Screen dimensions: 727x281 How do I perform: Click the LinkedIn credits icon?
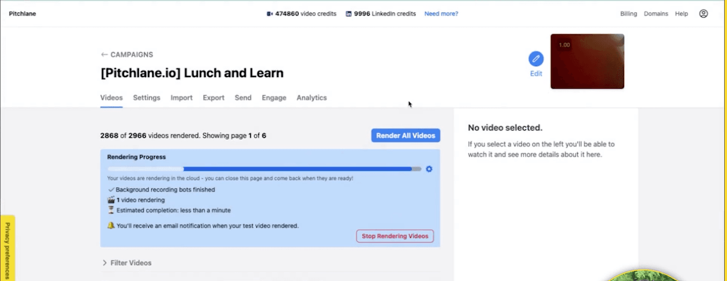(348, 14)
